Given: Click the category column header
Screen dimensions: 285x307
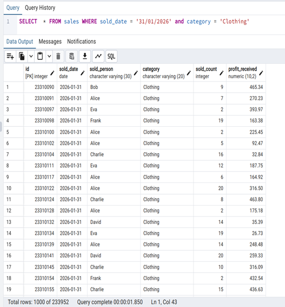Looking at the screenshot, I should pyautogui.click(x=167, y=73).
